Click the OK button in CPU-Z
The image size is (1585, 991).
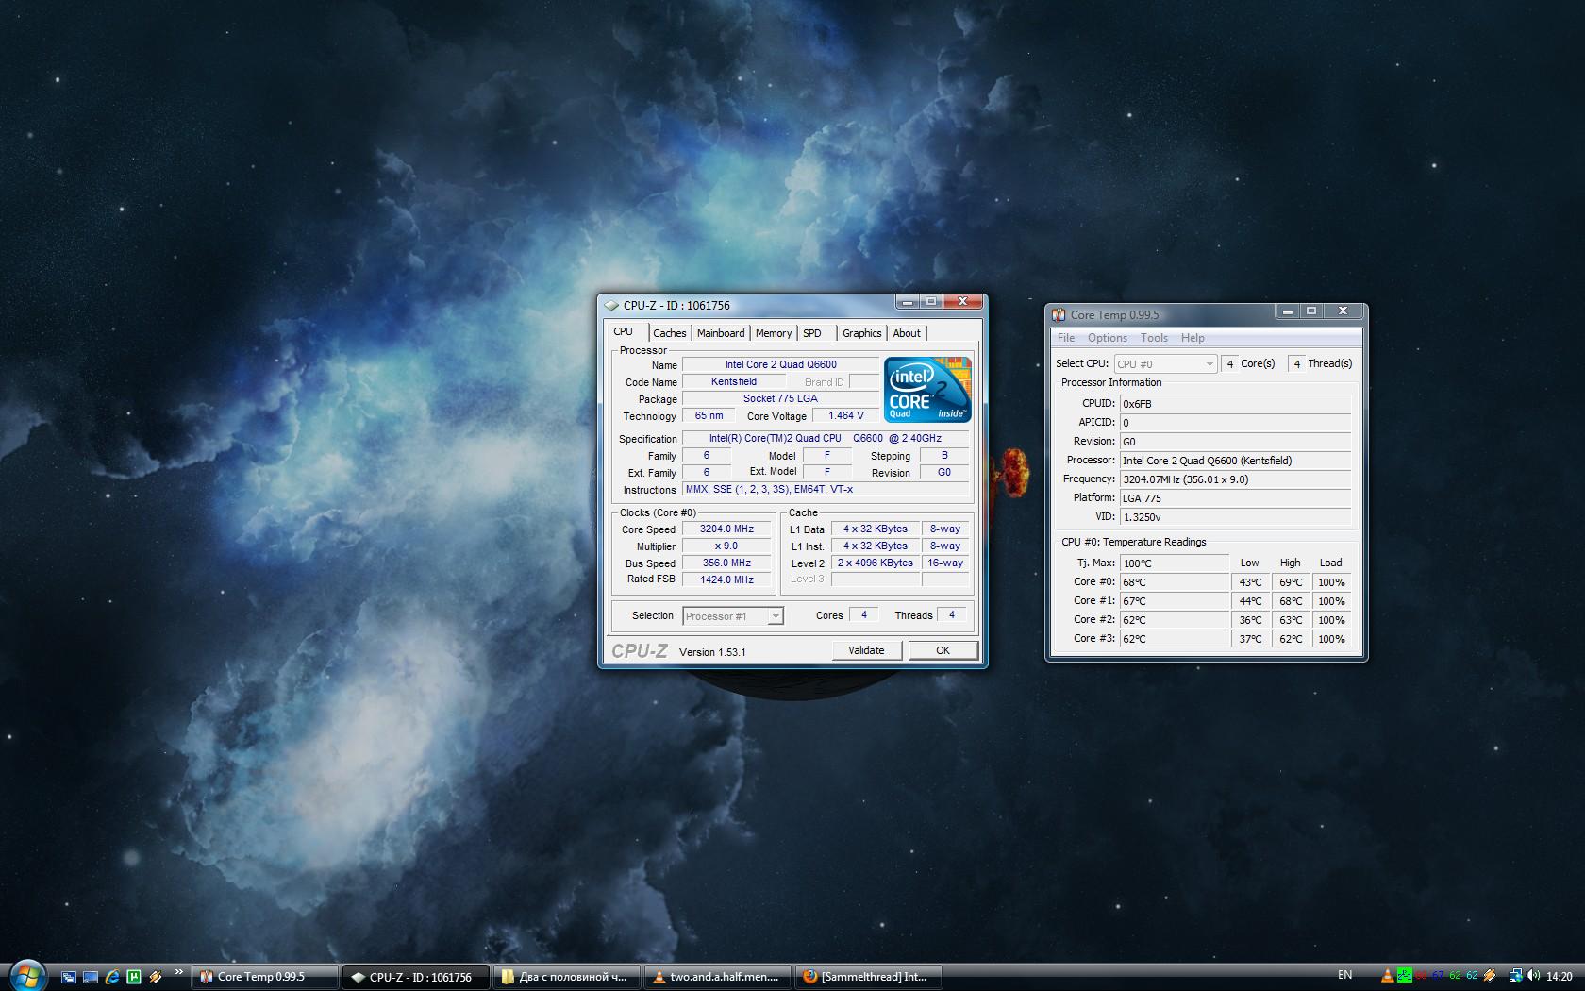pos(943,650)
